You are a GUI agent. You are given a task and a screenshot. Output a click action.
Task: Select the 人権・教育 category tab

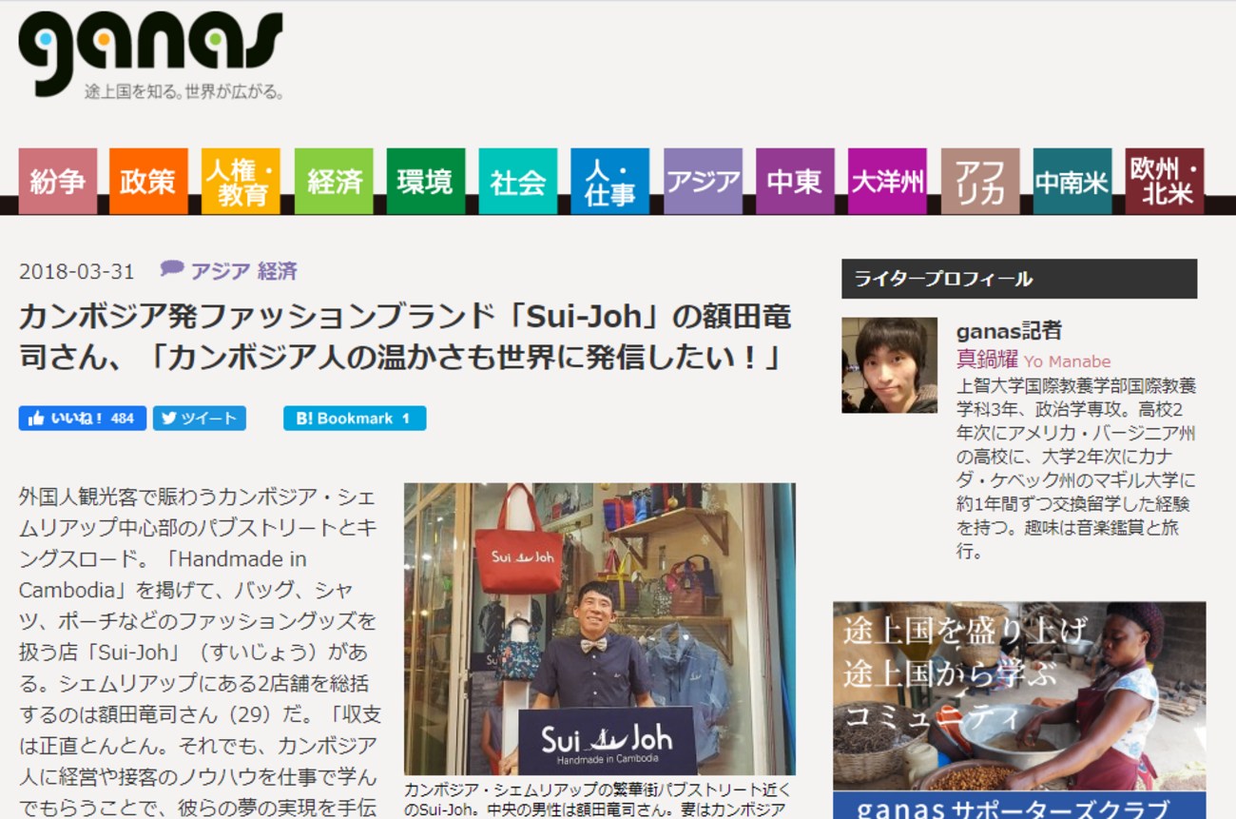coord(241,181)
